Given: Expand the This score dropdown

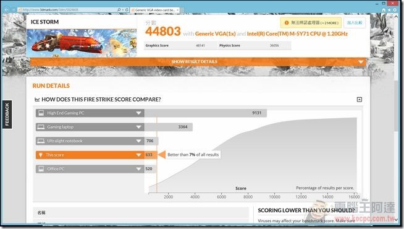Looking at the screenshot, I should pyautogui.click(x=138, y=155).
